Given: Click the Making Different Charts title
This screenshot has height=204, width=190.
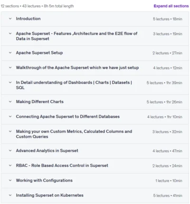Looking at the screenshot, I should [x=40, y=102].
